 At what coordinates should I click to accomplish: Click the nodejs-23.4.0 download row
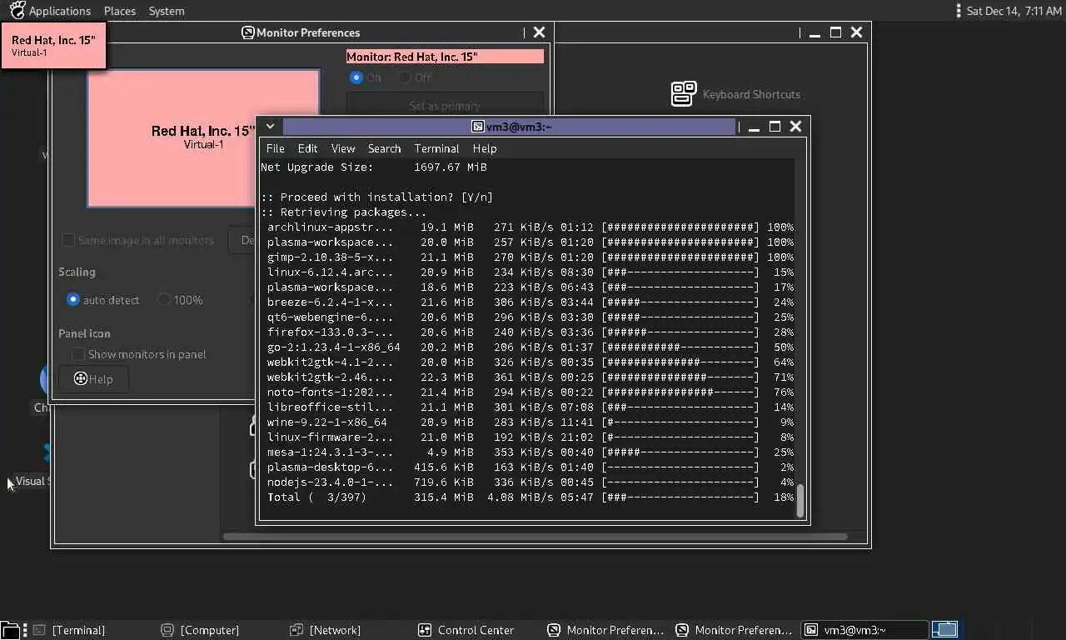(x=530, y=482)
